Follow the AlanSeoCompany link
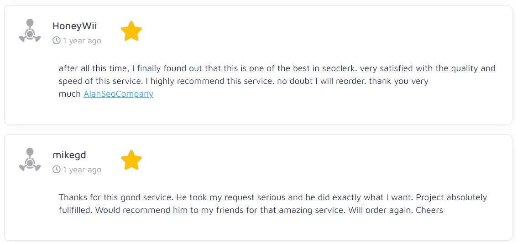The image size is (517, 243). click(118, 94)
